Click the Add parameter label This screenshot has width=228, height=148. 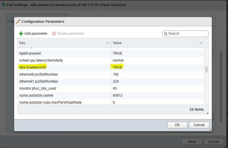[x=36, y=34]
